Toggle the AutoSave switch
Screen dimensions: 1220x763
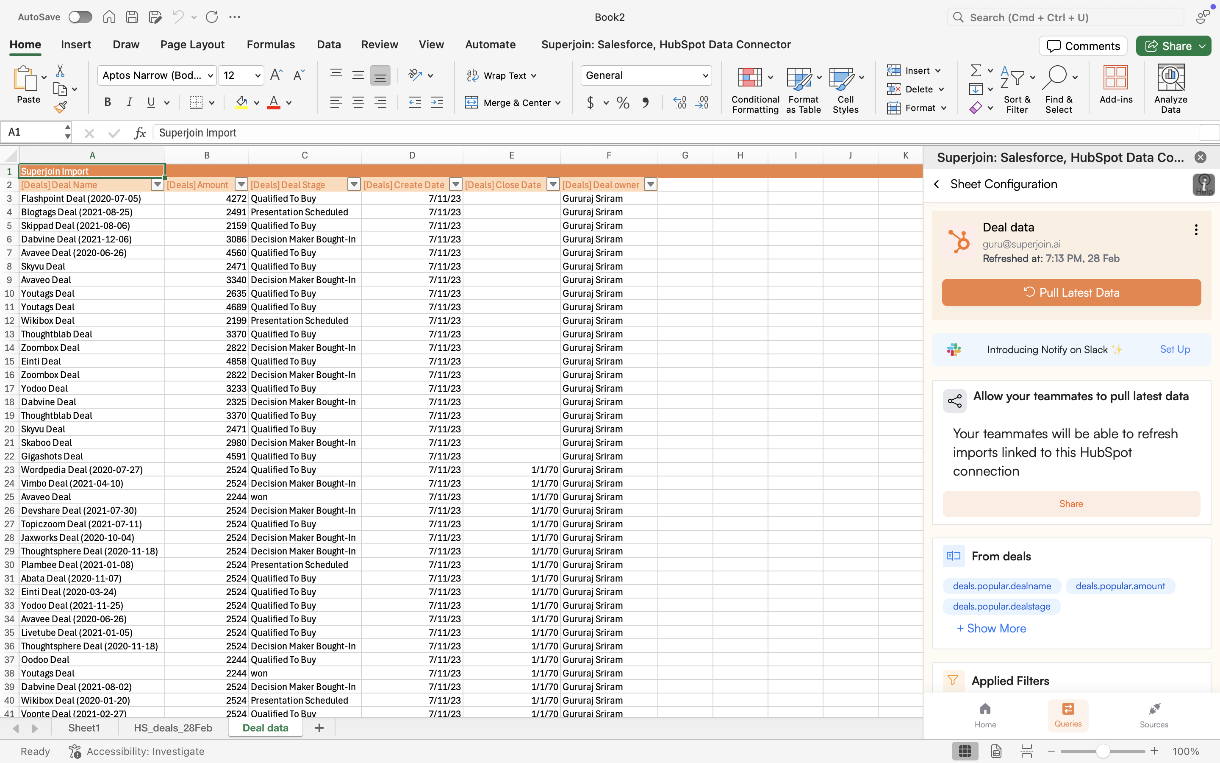point(80,17)
